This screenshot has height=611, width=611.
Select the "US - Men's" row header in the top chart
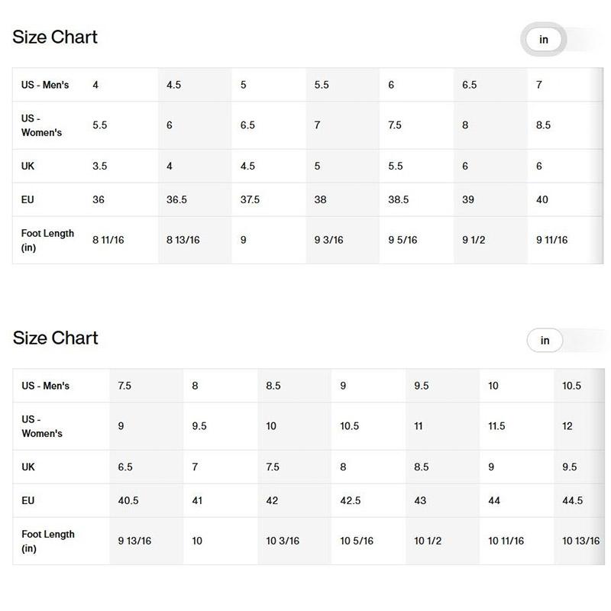[x=45, y=85]
